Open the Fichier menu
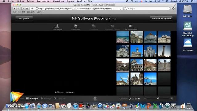Screen dimensions: 197x111 pyautogui.click(x=21, y=1)
